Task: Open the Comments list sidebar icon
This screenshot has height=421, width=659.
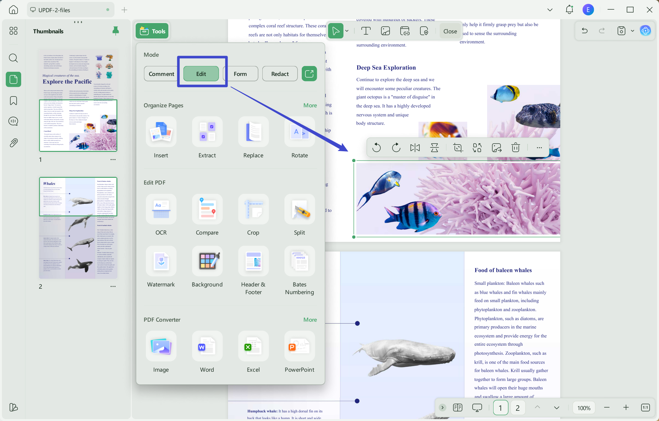Action: pyautogui.click(x=13, y=121)
